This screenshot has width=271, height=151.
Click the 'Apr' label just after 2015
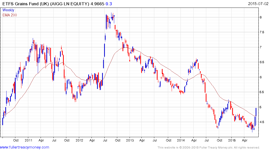pyautogui.click(x=245, y=140)
